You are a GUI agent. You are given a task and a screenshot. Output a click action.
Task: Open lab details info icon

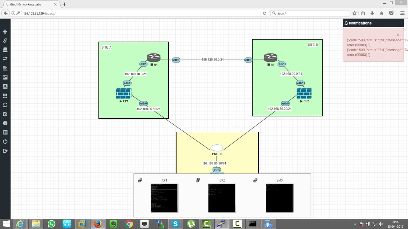[x=5, y=123]
